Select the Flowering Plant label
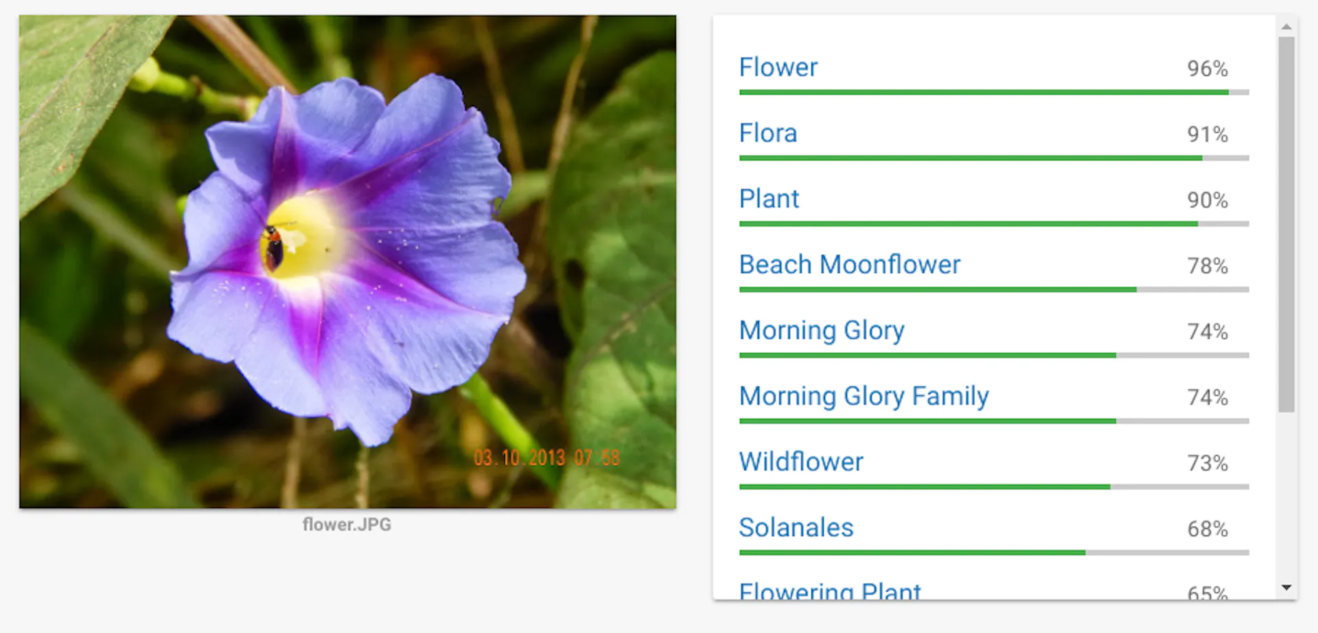The image size is (1318, 633). tap(829, 590)
